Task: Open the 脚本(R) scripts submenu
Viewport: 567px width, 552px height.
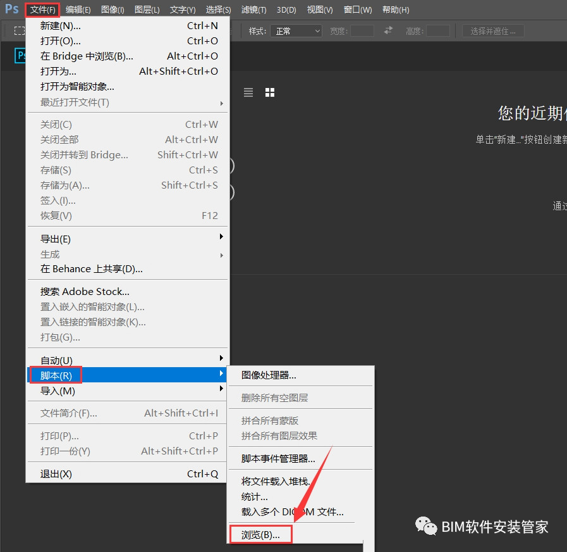Action: coord(128,375)
